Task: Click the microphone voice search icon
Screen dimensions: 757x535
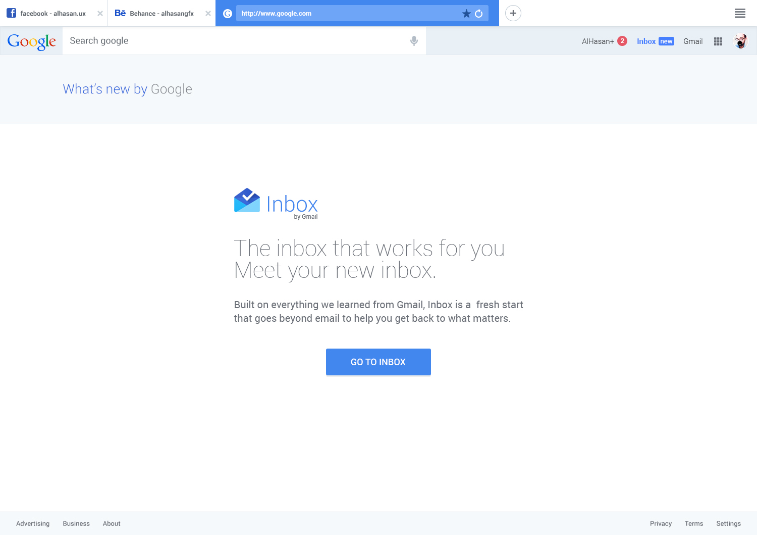Action: tap(414, 41)
